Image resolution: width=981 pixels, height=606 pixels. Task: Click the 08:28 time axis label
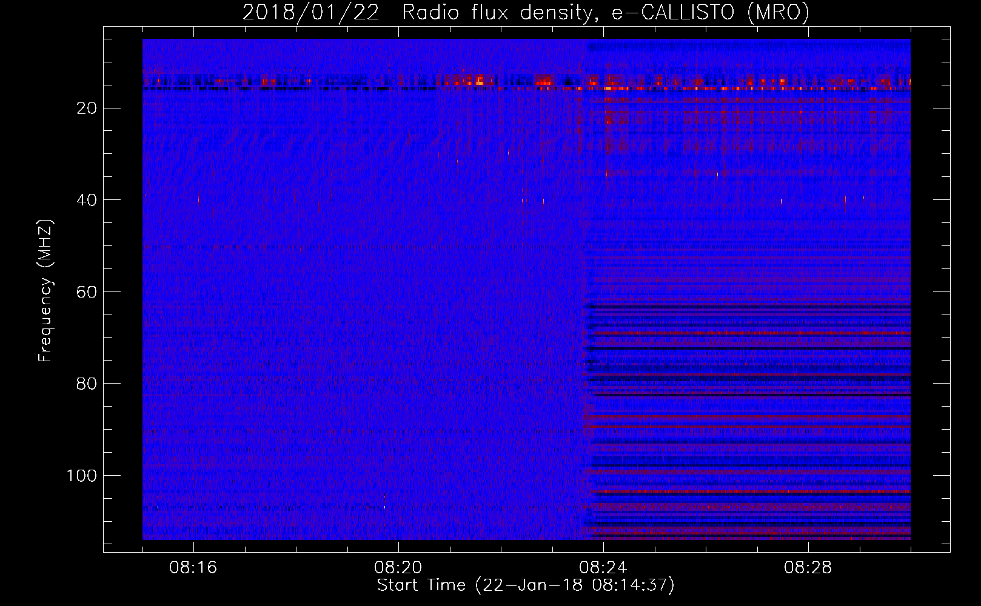(x=808, y=568)
